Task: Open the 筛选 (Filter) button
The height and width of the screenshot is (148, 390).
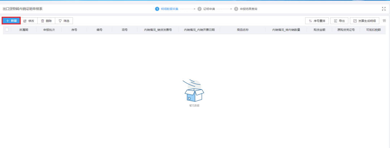Action: pos(64,21)
